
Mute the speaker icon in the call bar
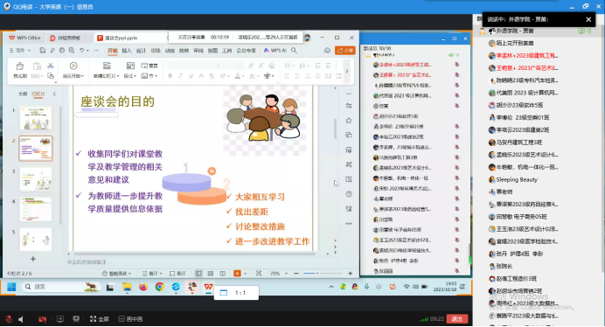coord(21,319)
